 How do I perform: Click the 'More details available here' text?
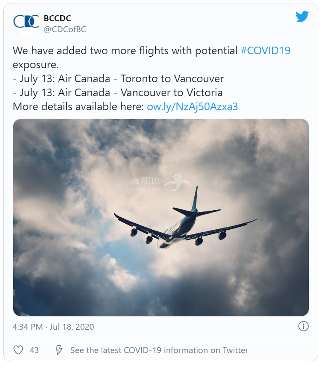point(78,107)
